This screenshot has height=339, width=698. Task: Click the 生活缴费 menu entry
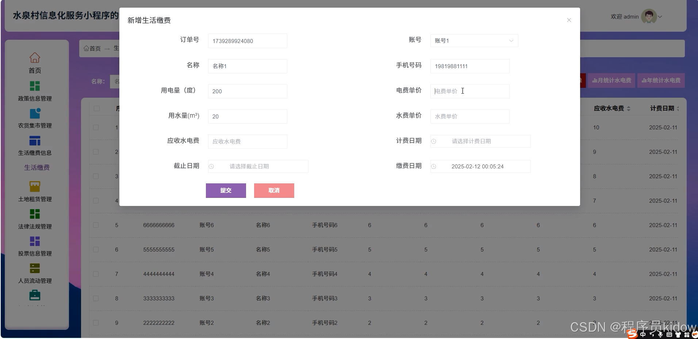pyautogui.click(x=37, y=167)
